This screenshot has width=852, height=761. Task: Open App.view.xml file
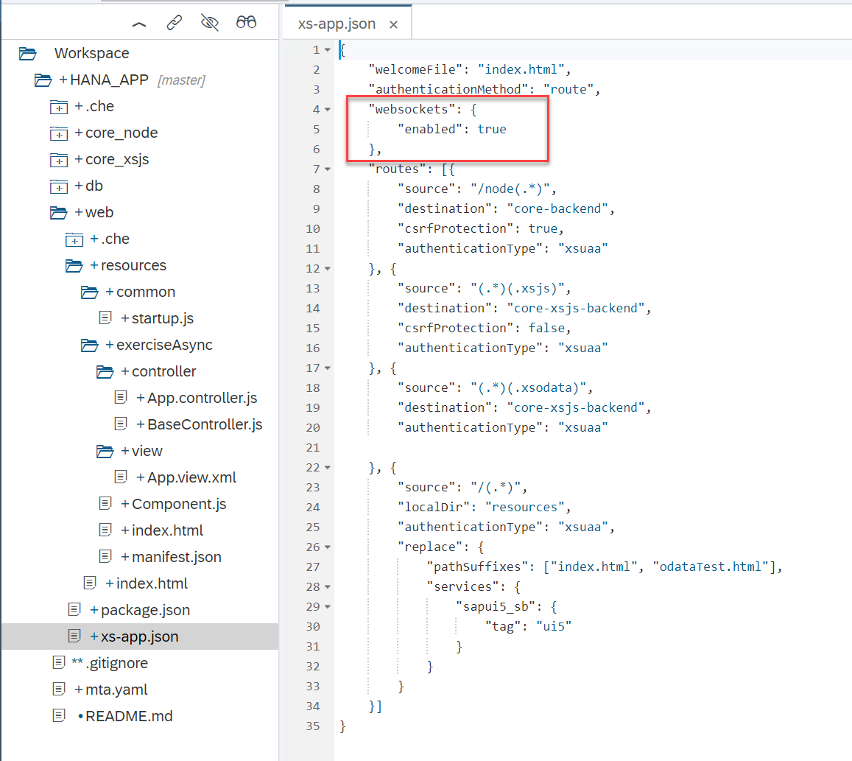191,477
